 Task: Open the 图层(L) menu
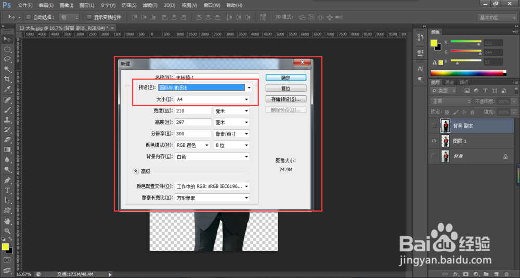click(x=86, y=5)
